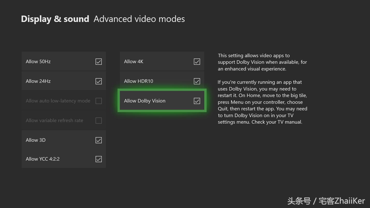This screenshot has width=370, height=208.
Task: Select the greyed 'Allow auto low-latency mode' label
Action: 58,101
